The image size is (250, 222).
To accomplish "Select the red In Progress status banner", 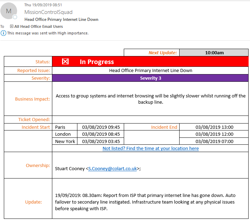I will coord(150,62).
